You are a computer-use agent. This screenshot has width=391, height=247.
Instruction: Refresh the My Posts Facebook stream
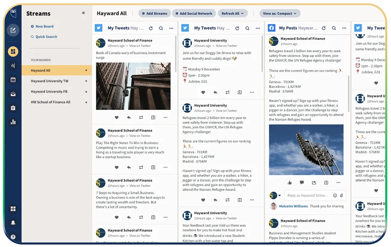coord(324,28)
